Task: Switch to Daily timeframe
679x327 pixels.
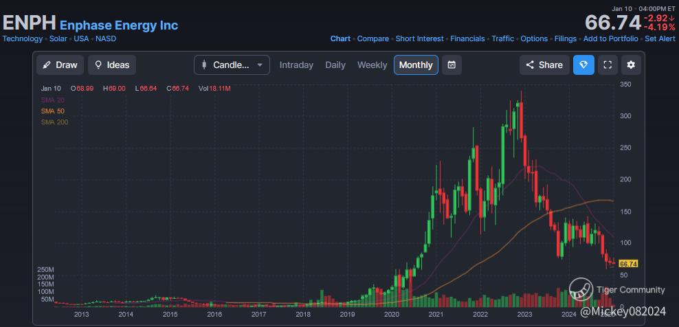Action: (335, 65)
